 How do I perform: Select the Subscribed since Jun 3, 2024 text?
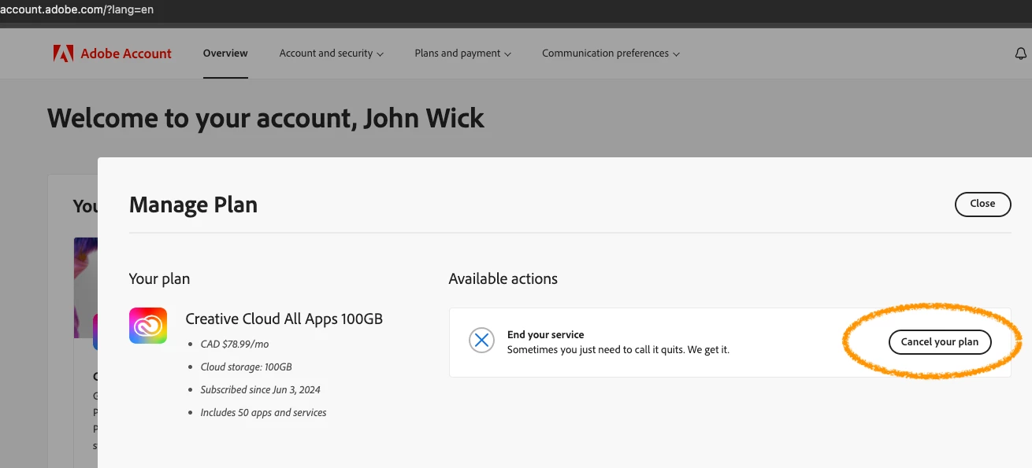click(260, 389)
